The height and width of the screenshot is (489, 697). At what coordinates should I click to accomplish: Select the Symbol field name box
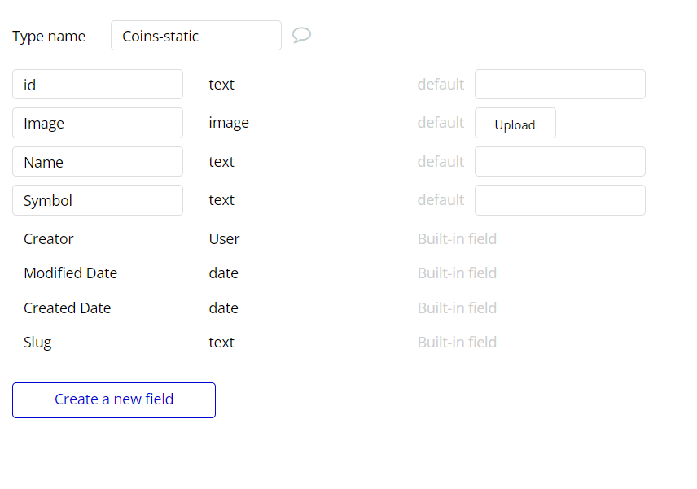point(98,200)
